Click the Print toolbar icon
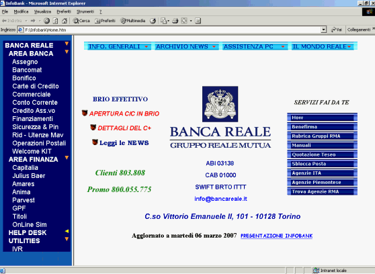 coord(175,21)
